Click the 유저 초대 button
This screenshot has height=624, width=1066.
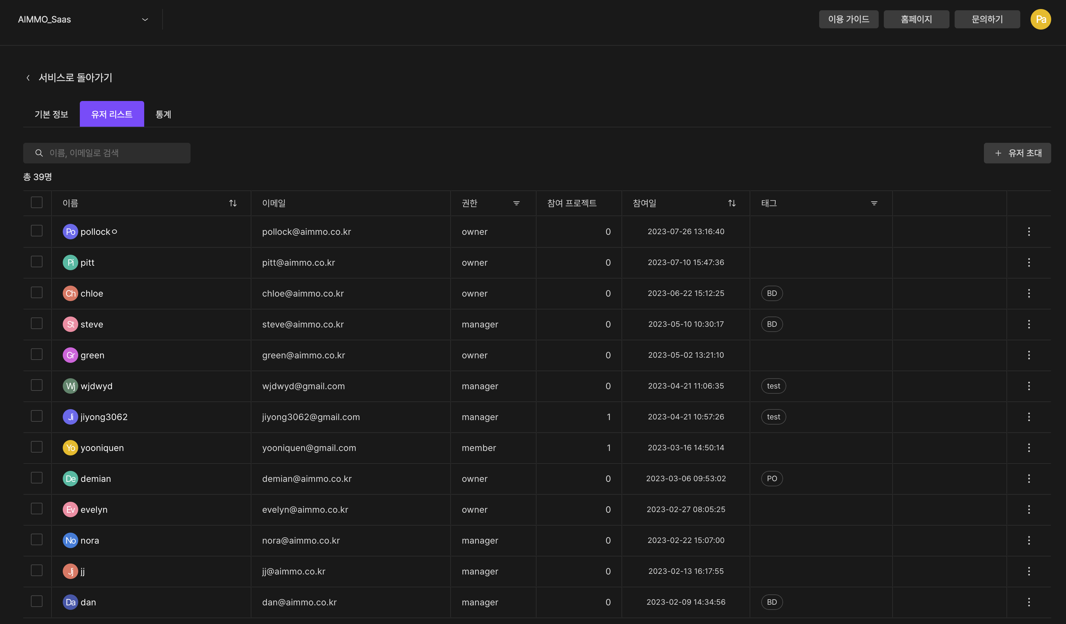click(1017, 153)
